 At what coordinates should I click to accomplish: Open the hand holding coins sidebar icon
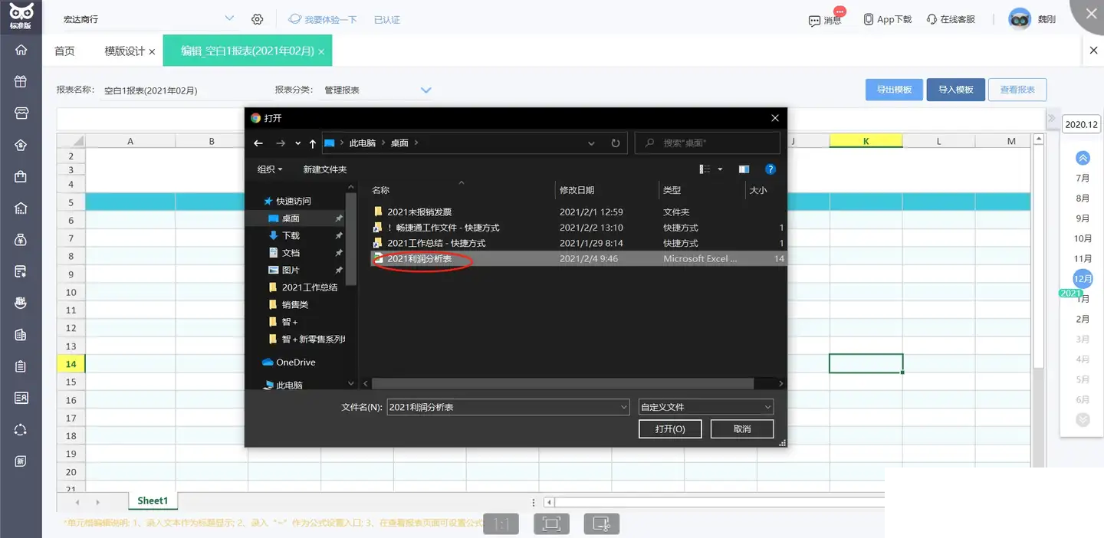click(21, 303)
